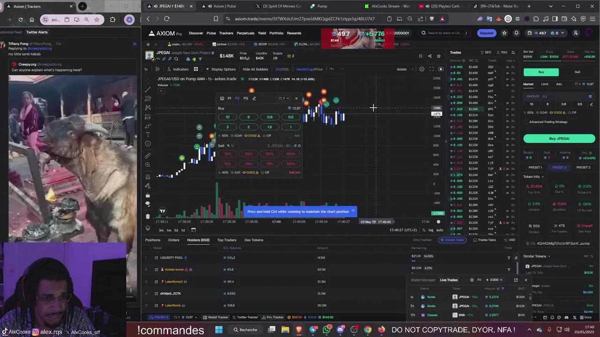
Task: Toggle the log scale on the chart
Action: (431, 230)
